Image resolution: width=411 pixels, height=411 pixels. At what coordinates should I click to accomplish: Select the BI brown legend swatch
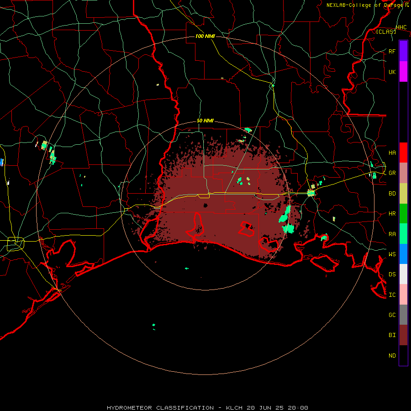click(x=403, y=335)
